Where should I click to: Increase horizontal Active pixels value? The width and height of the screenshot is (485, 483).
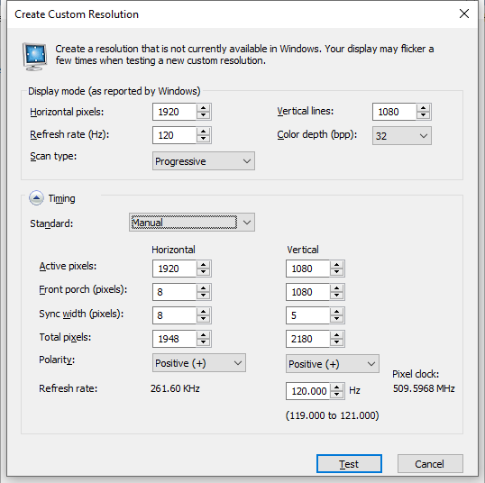203,265
